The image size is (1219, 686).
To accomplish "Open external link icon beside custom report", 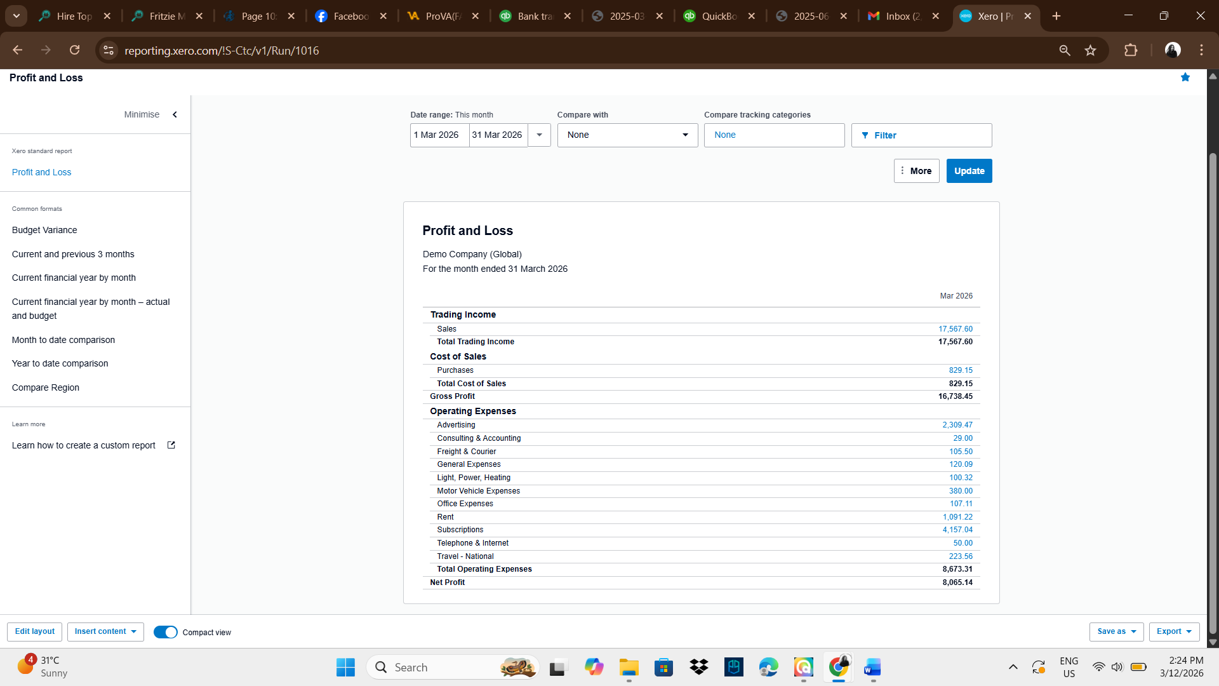I will [x=171, y=445].
